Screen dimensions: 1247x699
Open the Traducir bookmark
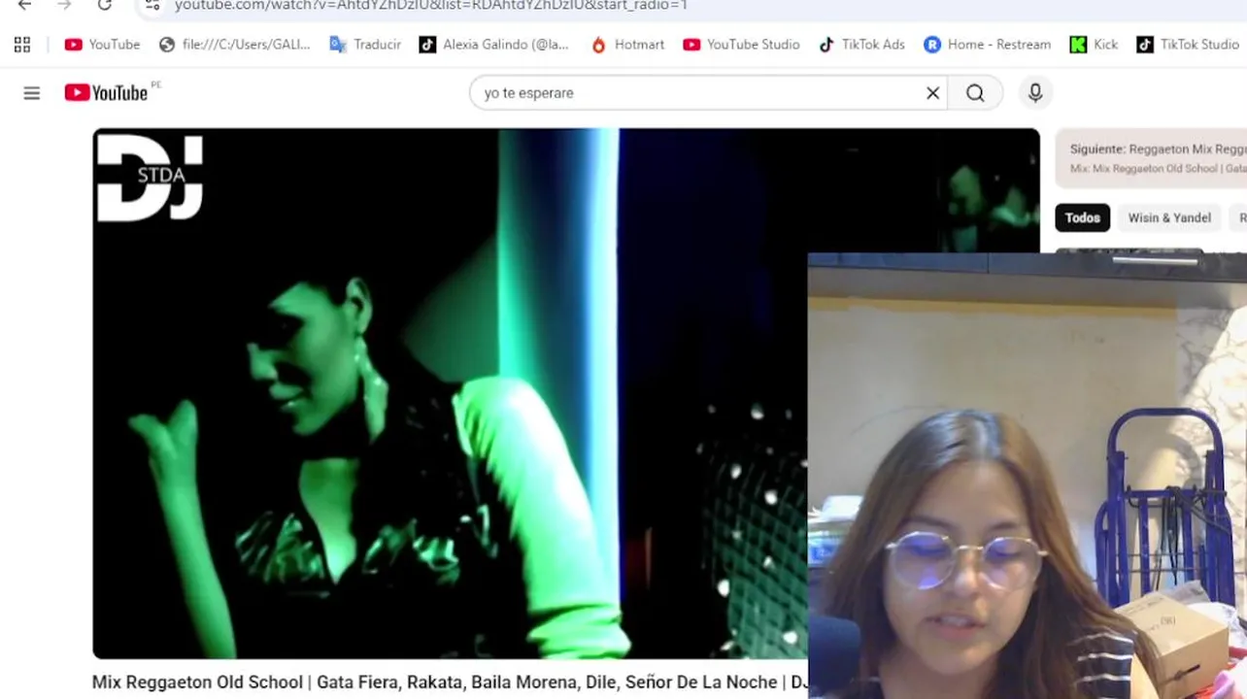365,45
